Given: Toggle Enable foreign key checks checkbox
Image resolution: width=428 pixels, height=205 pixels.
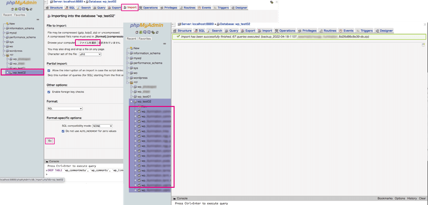Looking at the screenshot, I should [x=49, y=92].
